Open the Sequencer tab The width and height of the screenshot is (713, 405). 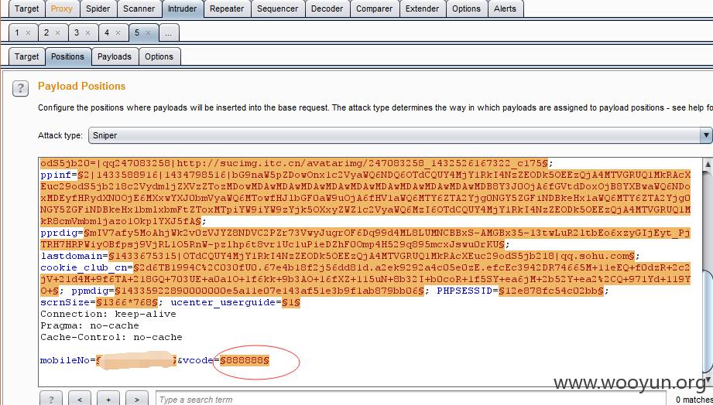(277, 9)
